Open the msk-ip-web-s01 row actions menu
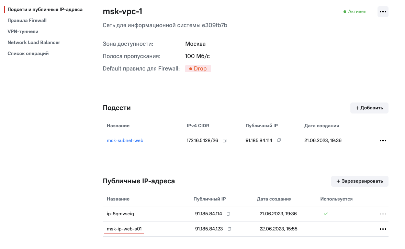 [383, 229]
